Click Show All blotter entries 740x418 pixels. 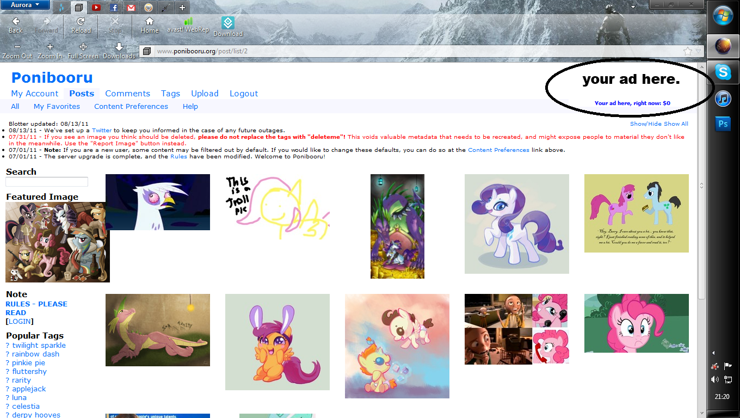(x=676, y=124)
